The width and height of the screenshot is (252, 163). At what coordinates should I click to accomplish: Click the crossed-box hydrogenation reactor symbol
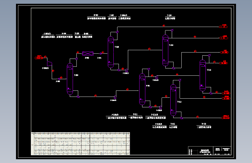[x=88, y=54]
